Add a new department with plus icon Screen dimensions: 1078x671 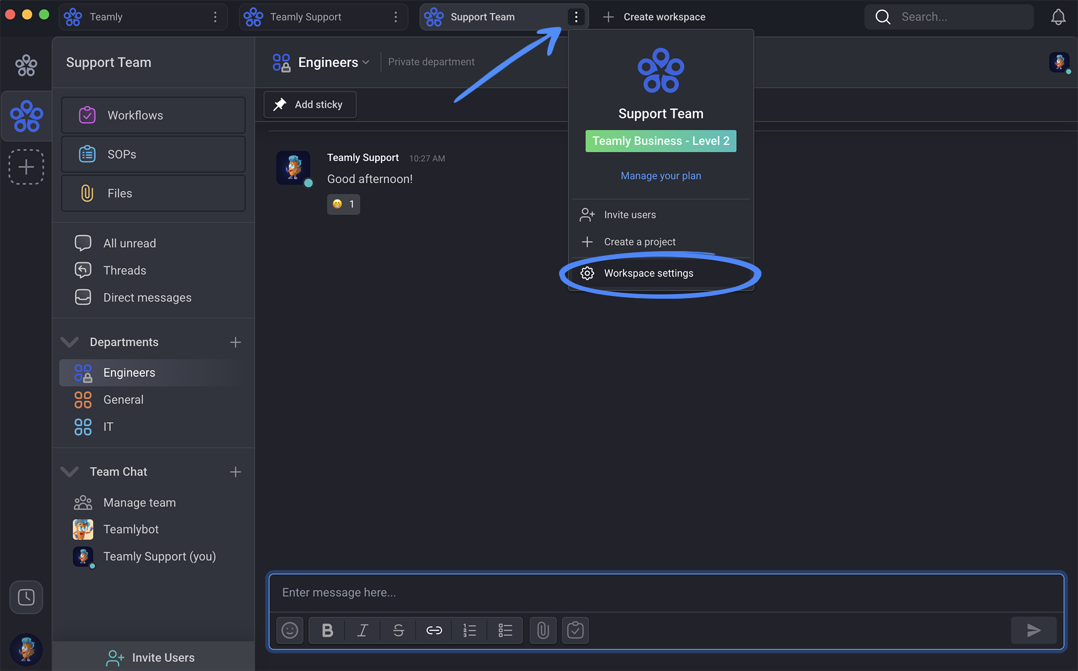coord(235,342)
